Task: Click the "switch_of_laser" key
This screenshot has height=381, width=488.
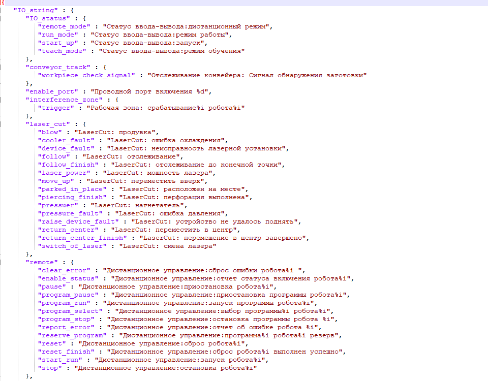Action: (x=72, y=246)
